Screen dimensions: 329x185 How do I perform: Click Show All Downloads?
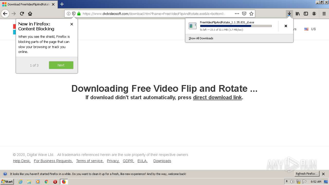pyautogui.click(x=201, y=38)
